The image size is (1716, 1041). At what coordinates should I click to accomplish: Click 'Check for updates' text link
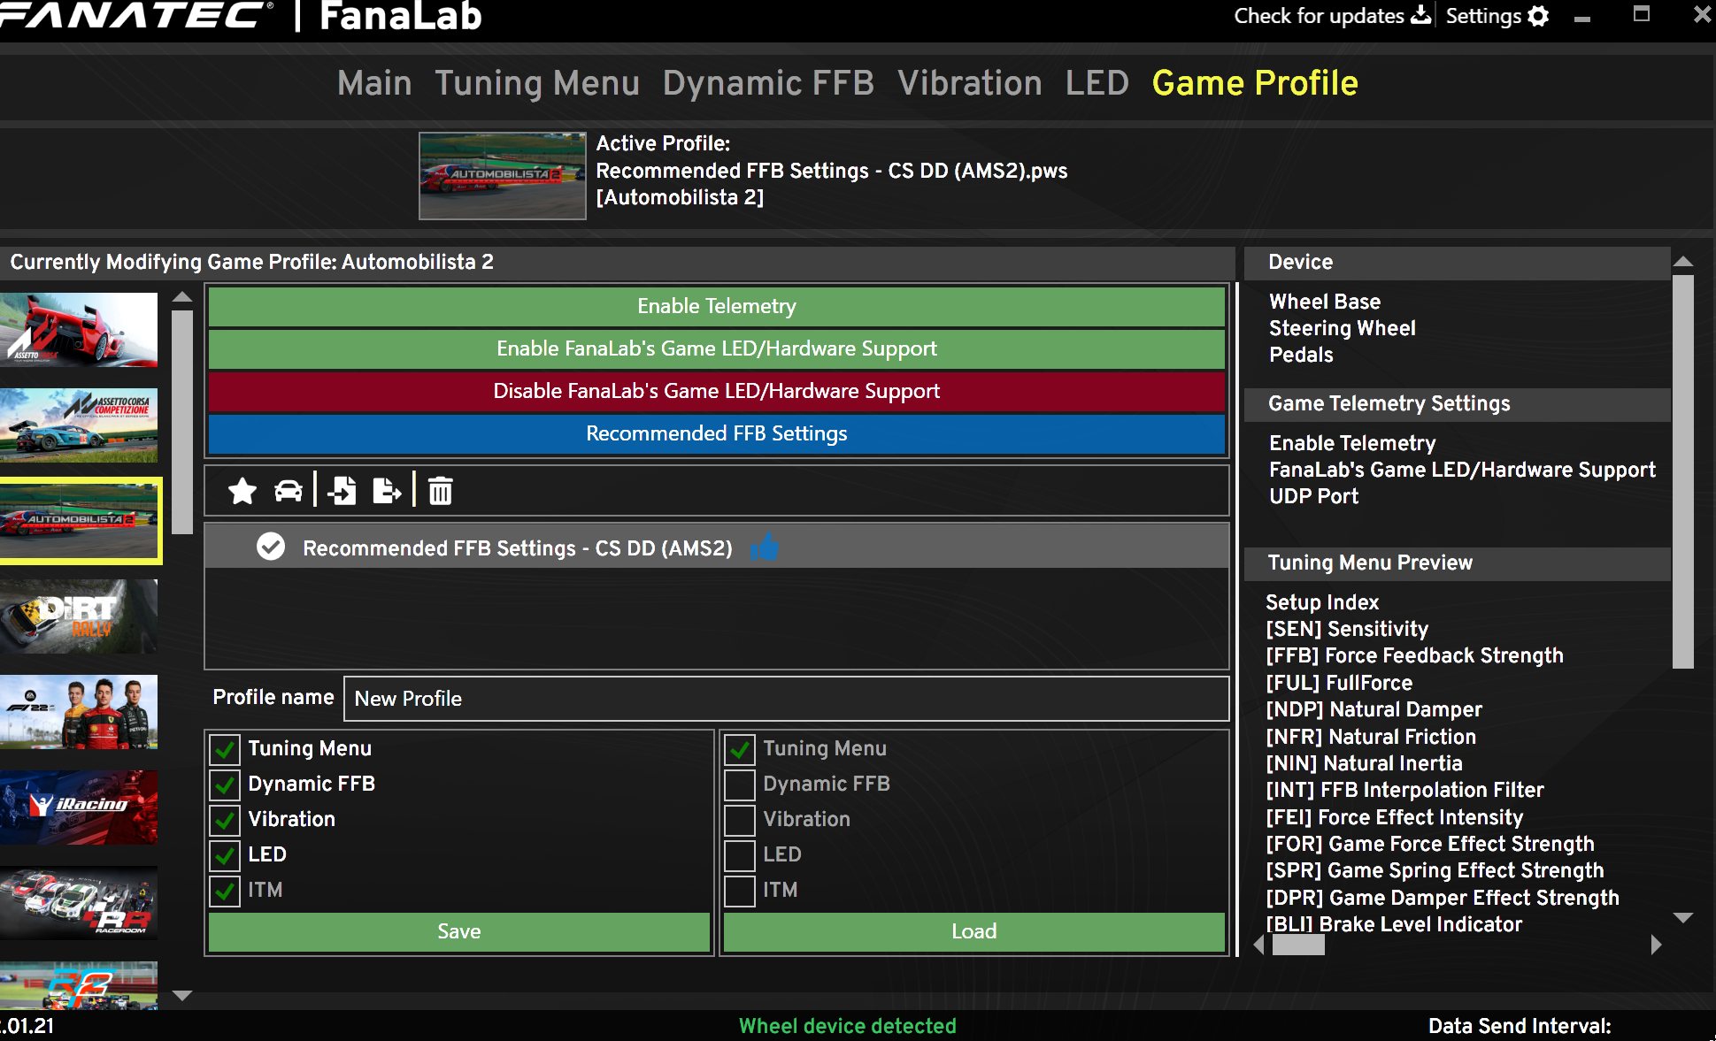[1319, 16]
